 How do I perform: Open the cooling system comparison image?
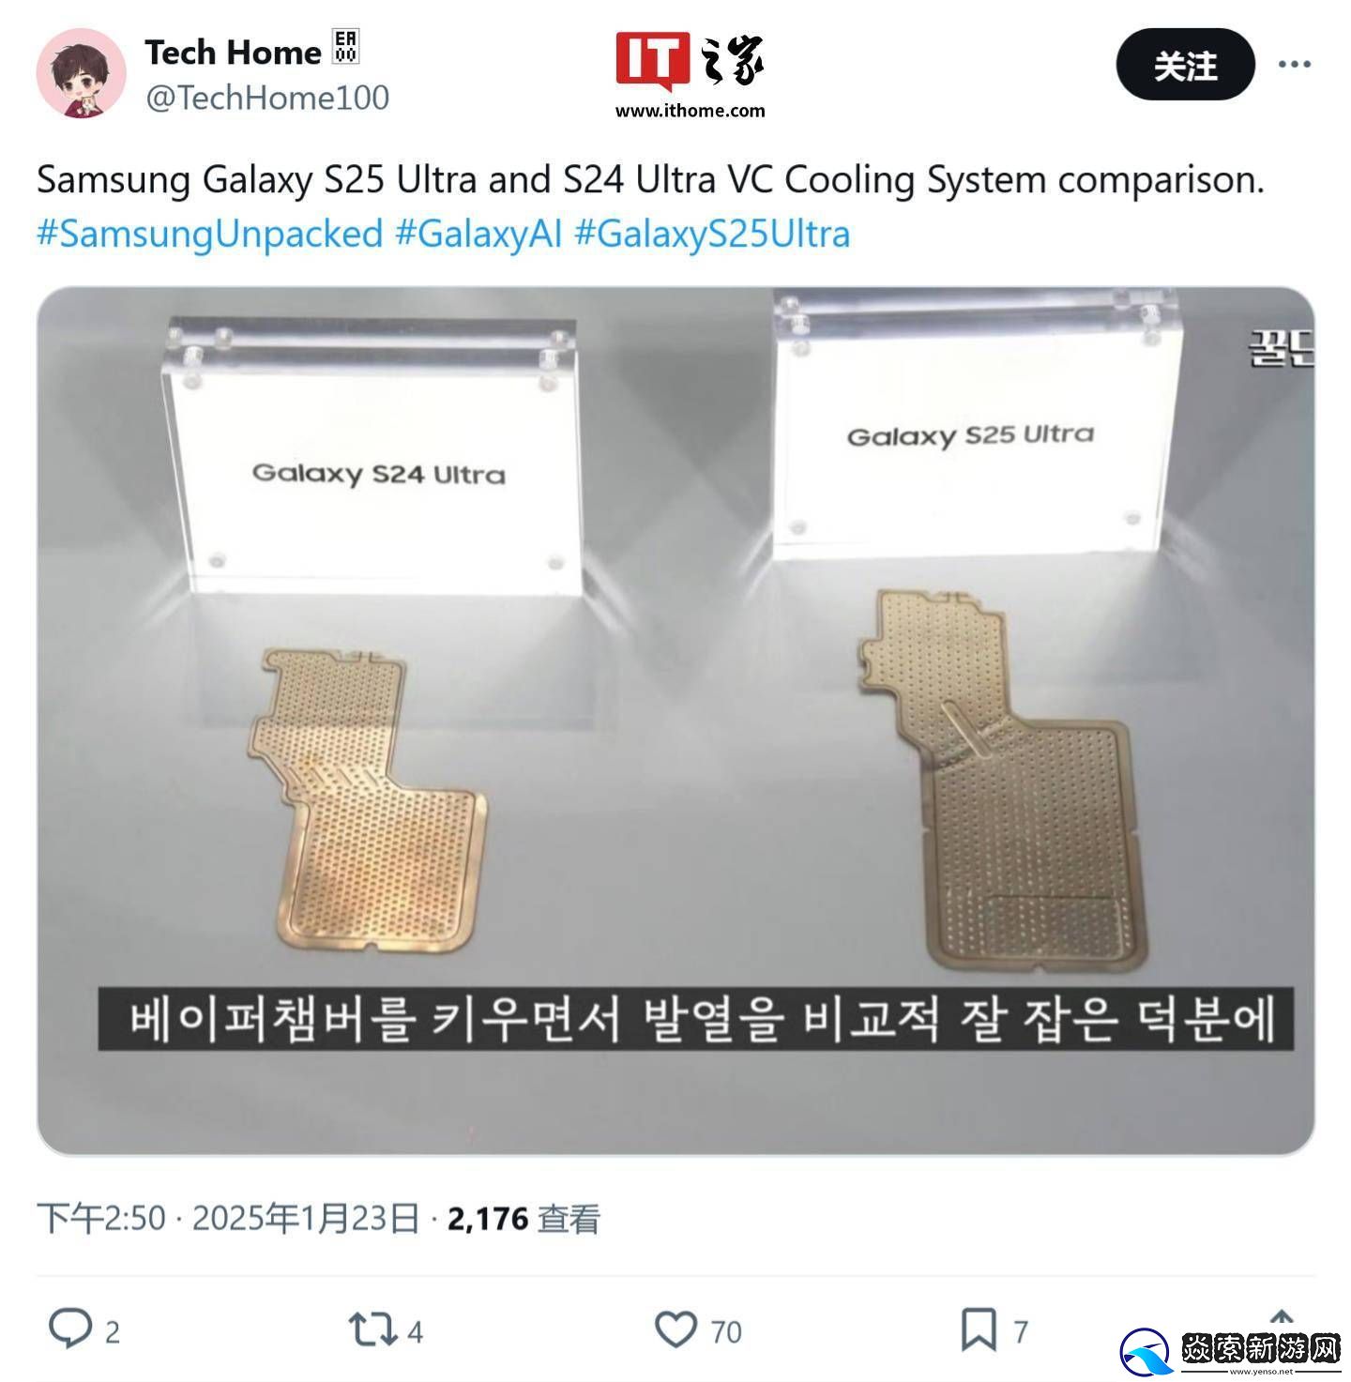pos(675,721)
